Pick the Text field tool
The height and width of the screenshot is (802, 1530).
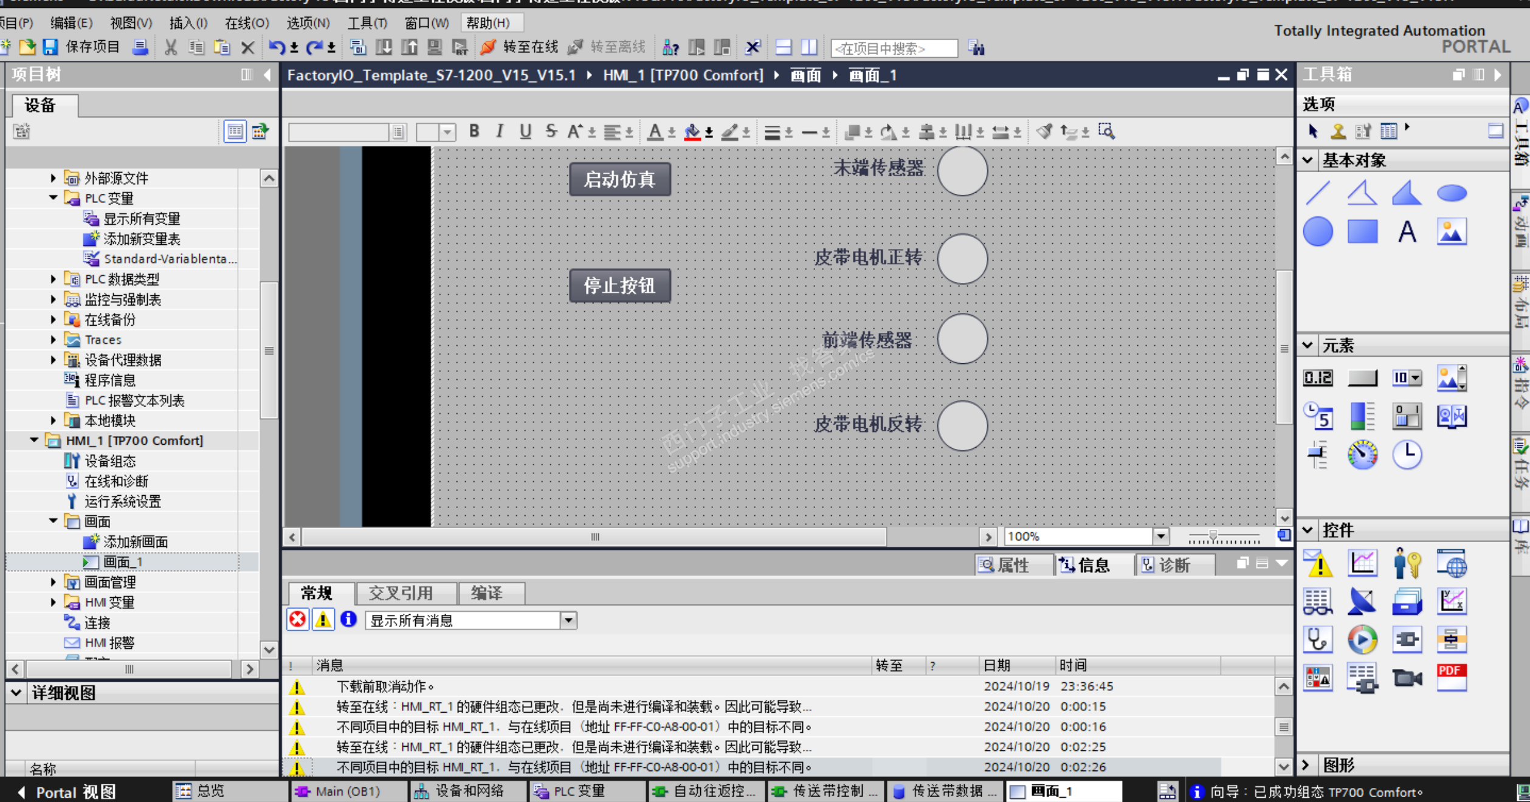1407,231
